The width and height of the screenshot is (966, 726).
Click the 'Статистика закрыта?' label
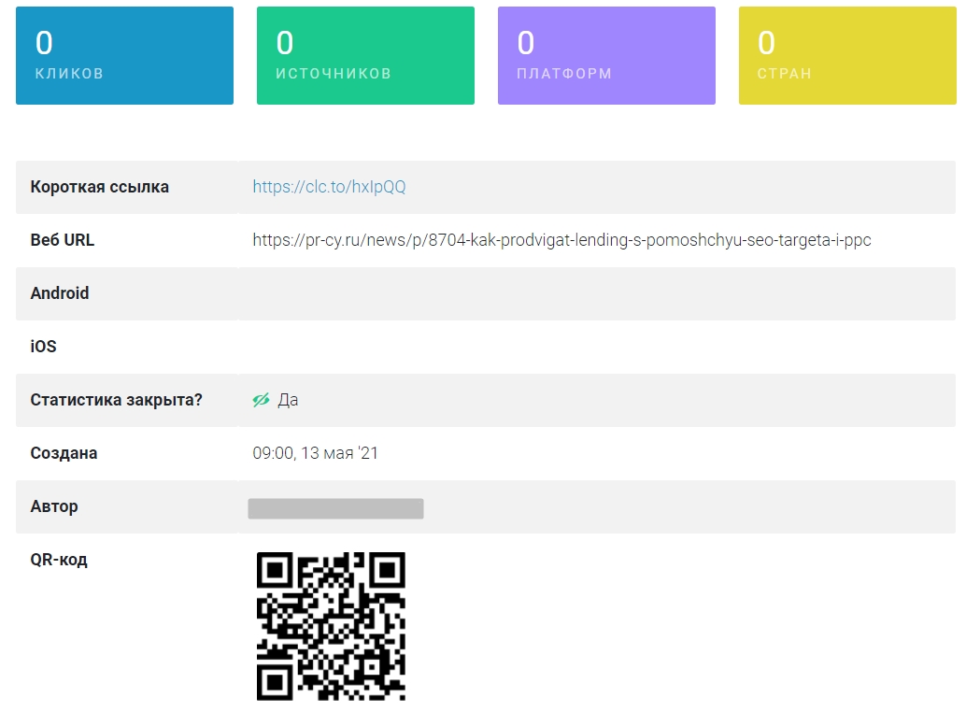click(116, 400)
